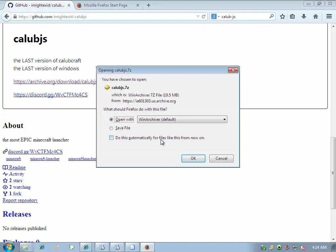Switch to the GitHub calubjs tab
Screen dimensions: 336x252
pyautogui.click(x=39, y=5)
